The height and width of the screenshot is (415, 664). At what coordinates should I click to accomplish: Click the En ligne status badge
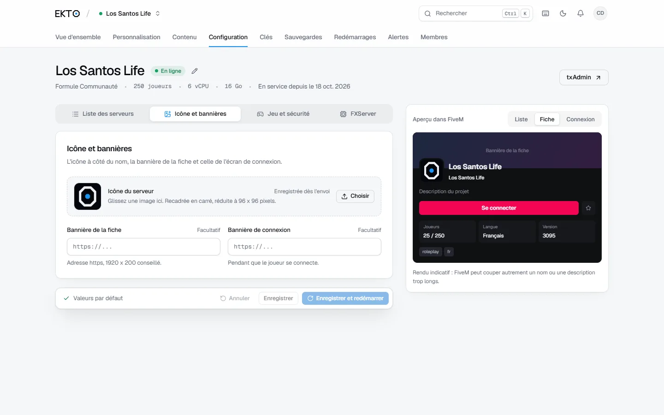click(x=168, y=71)
